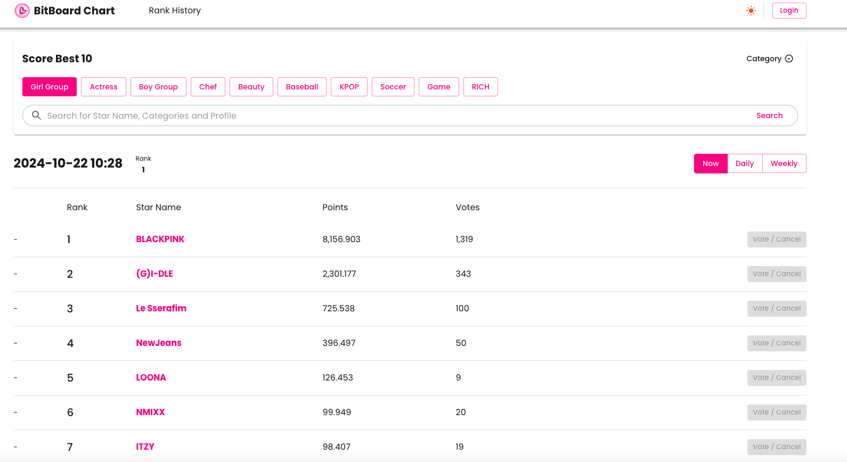Click the BitBoard Chart logo icon
The height and width of the screenshot is (462, 847).
coord(22,11)
